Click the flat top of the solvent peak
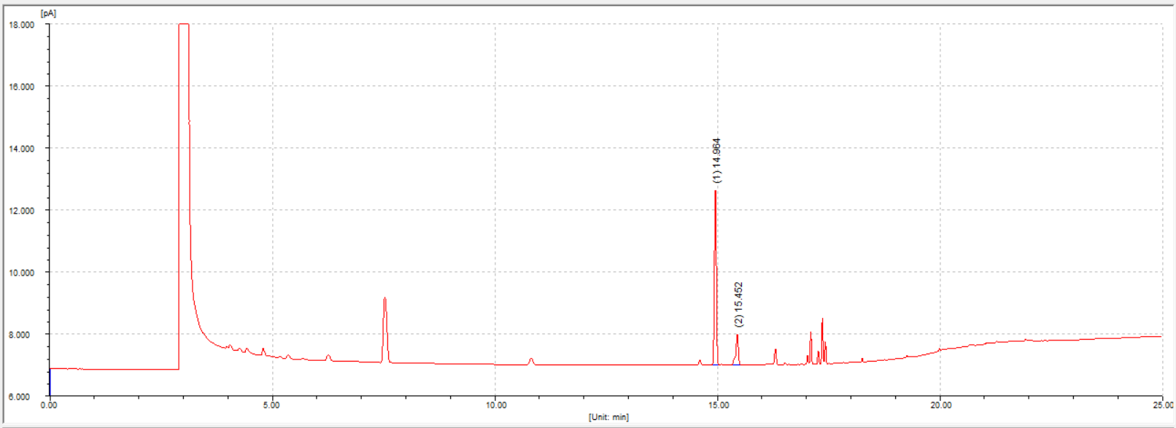 [184, 25]
